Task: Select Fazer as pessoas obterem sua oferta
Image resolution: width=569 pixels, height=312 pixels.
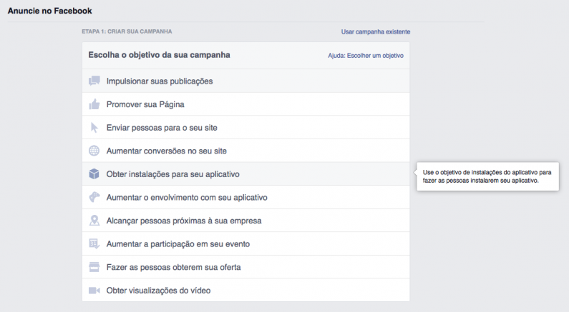Action: pyautogui.click(x=245, y=267)
